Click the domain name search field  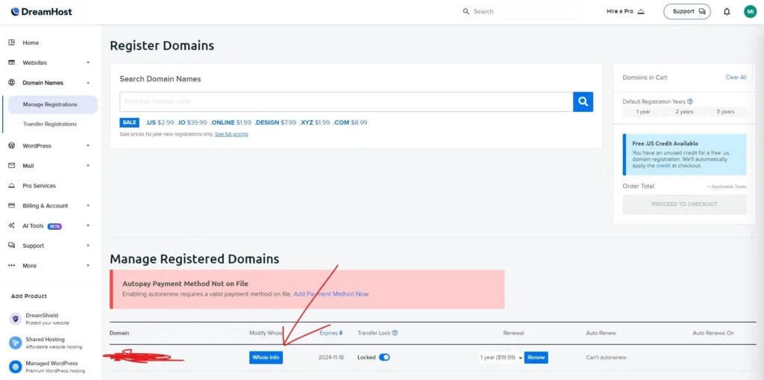(346, 102)
